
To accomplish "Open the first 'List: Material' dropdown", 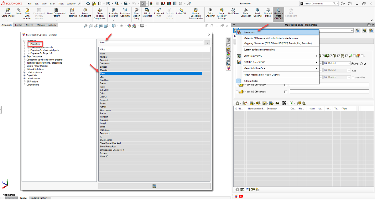I will (x=337, y=63).
